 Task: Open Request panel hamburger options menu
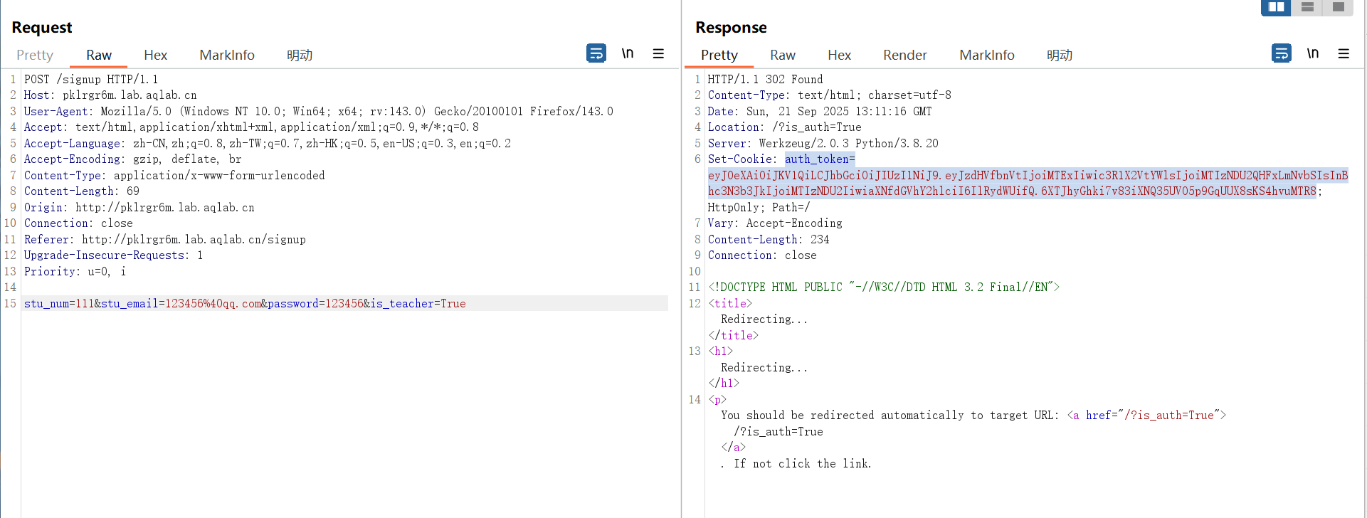point(659,53)
